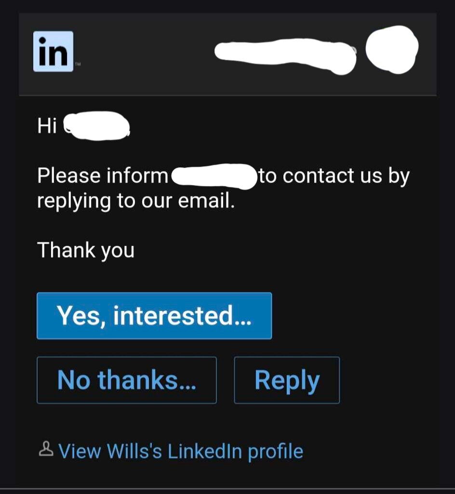Viewport: 455px width, 494px height.
Task: Click the trademark symbol beside the LinkedIn logo
Action: 77,63
